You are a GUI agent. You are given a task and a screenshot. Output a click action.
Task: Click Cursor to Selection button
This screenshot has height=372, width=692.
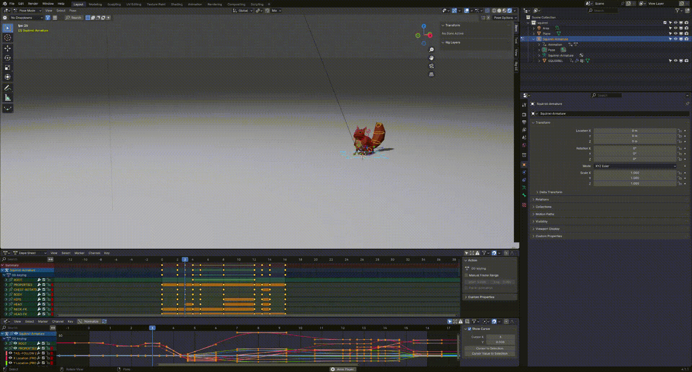tap(489, 348)
